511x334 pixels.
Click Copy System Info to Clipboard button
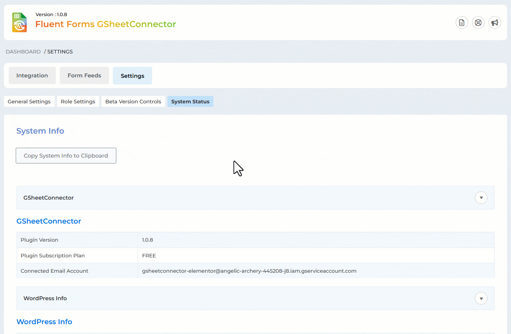pos(66,156)
